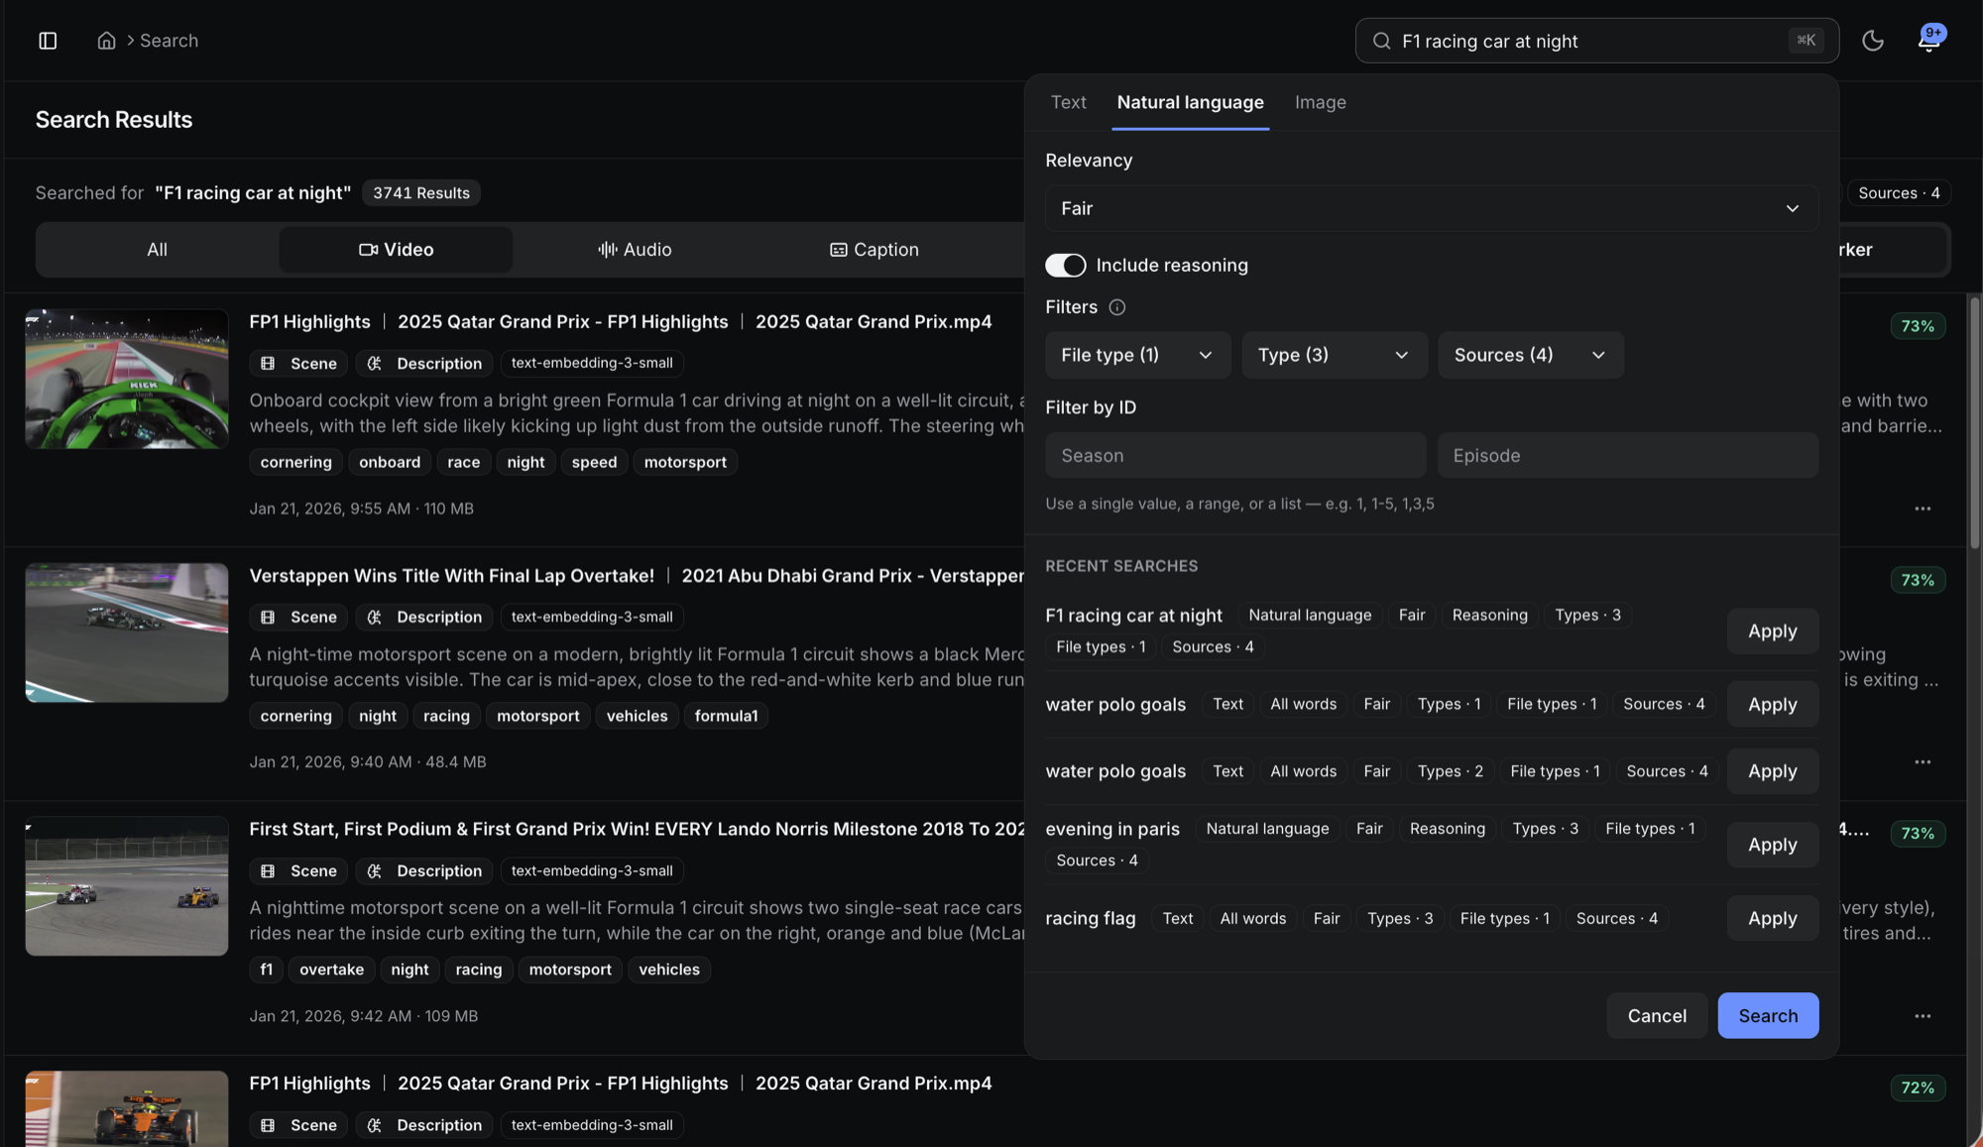Screen dimensions: 1983x1147
Task: Select the Video results tab
Action: pyautogui.click(x=396, y=250)
